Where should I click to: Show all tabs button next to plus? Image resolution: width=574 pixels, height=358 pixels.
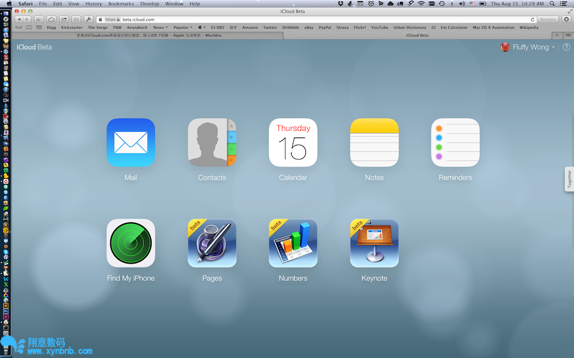point(568,36)
